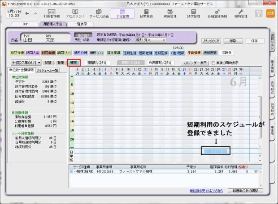The image size is (278, 204).
Task: Open the 各種登録情報 toolbar icon
Action: pos(217,13)
